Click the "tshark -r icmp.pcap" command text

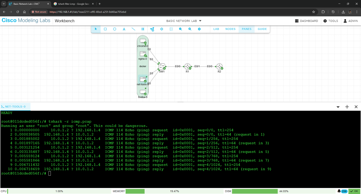[x=70, y=122]
